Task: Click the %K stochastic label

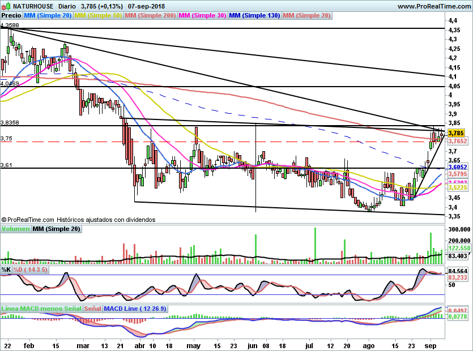Action: click(x=6, y=269)
